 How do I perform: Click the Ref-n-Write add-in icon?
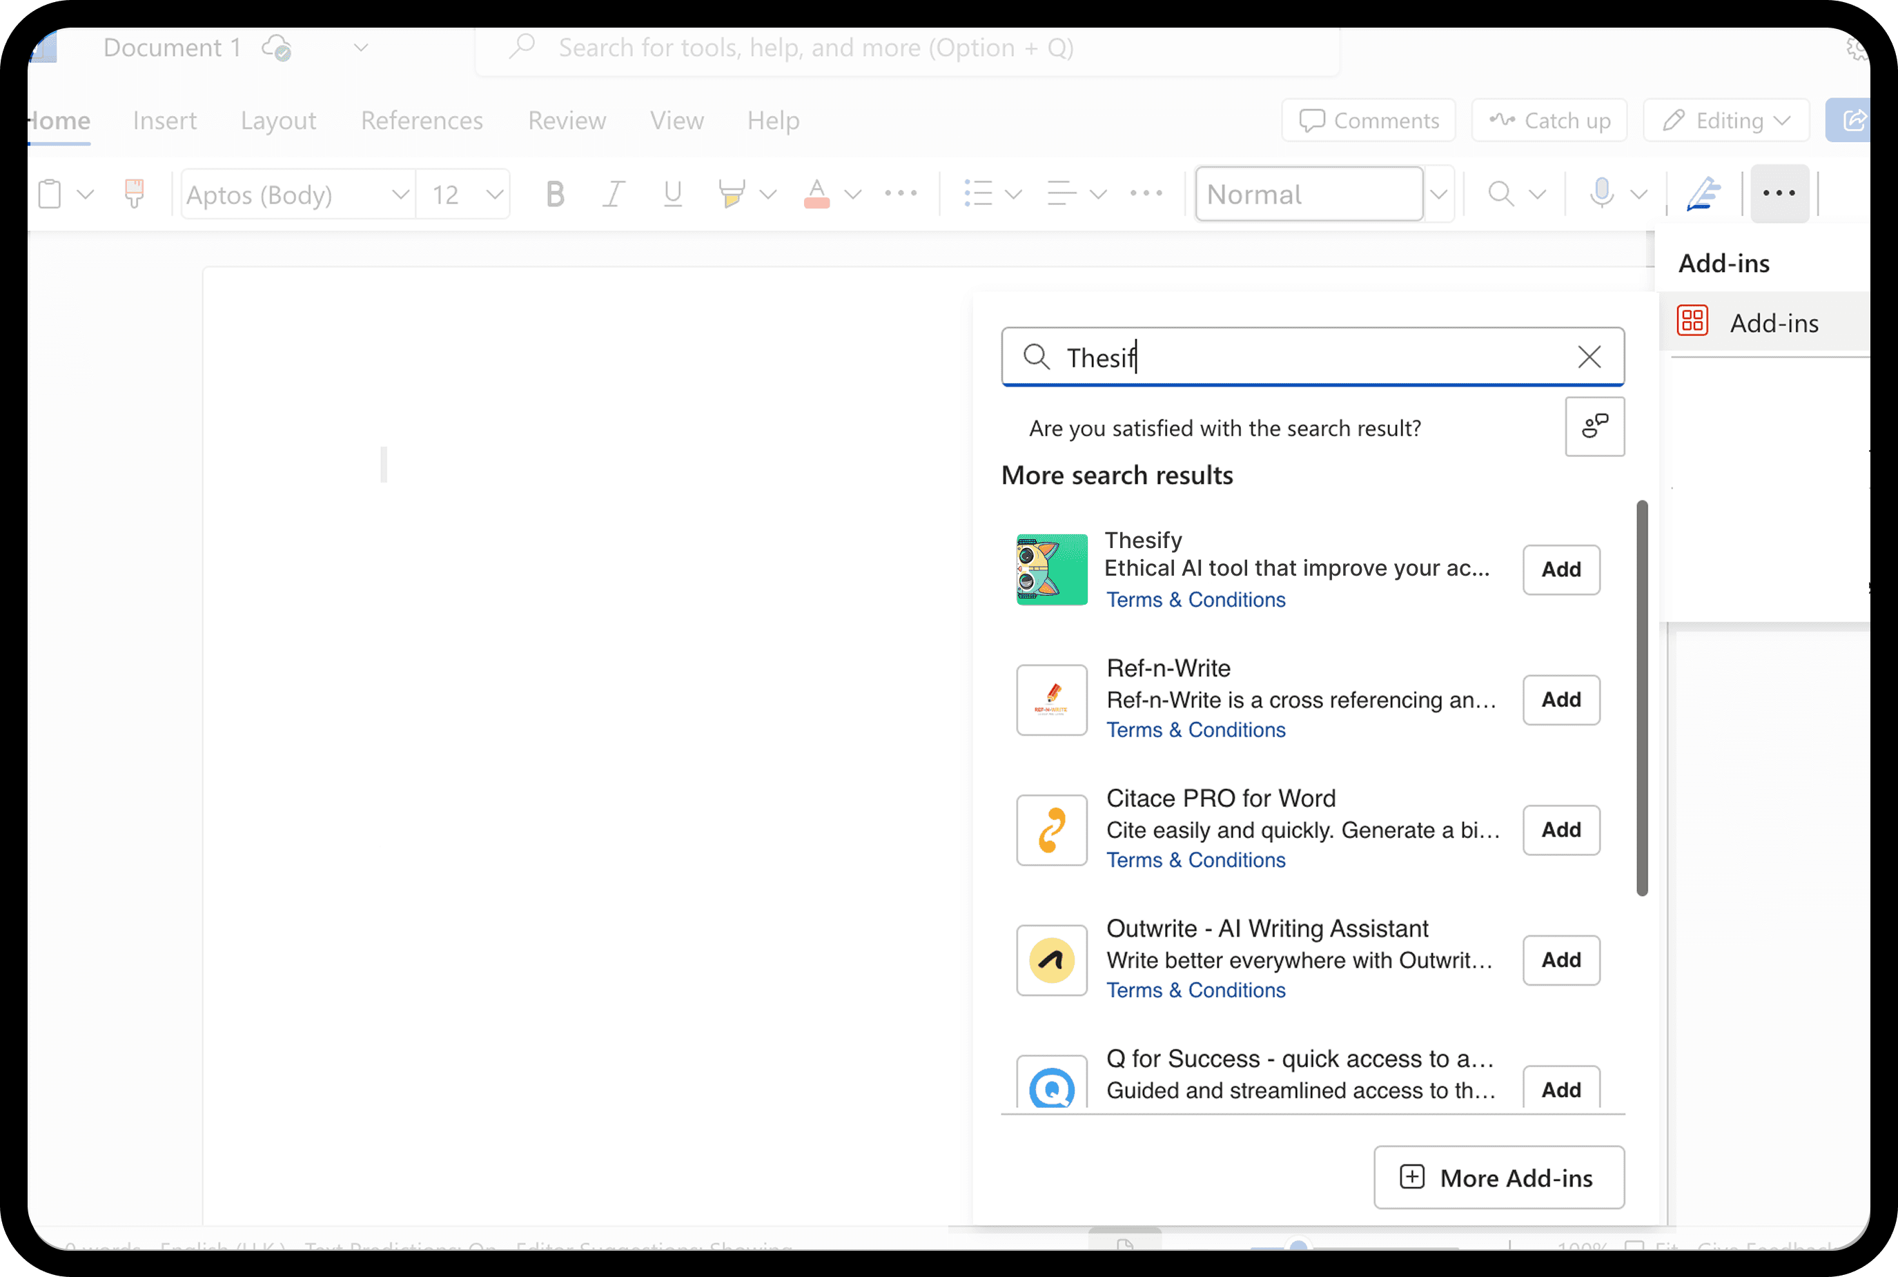coord(1051,699)
